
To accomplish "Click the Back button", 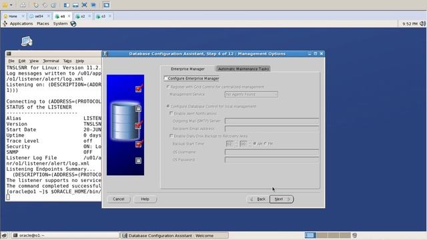I will point(258,199).
